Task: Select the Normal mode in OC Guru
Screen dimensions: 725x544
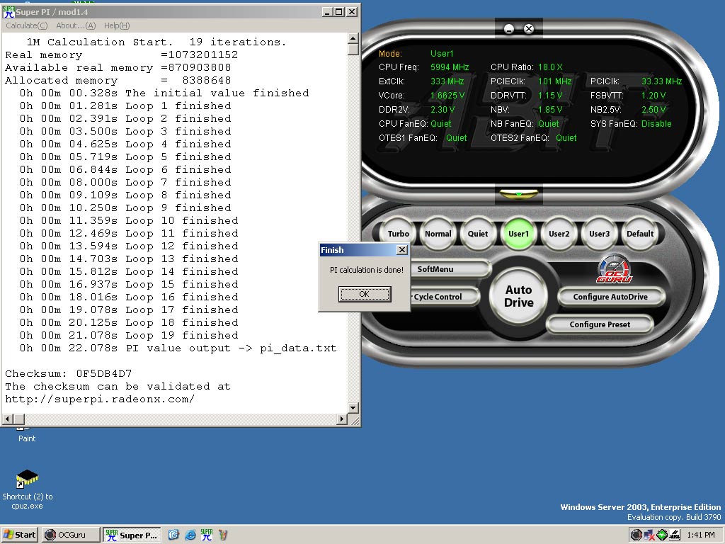Action: 438,234
